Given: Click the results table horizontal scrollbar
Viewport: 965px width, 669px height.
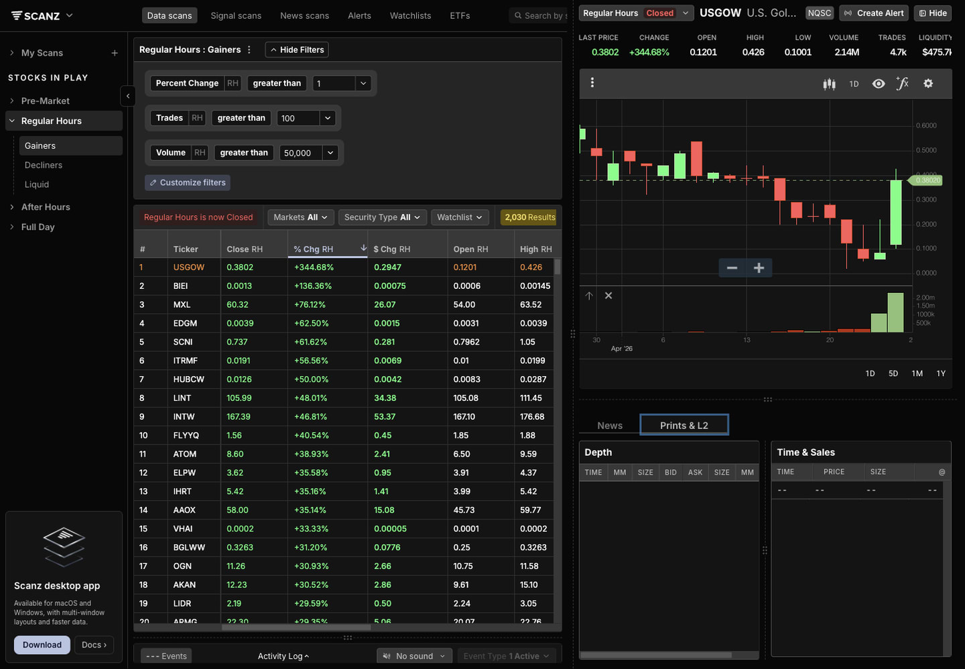Looking at the screenshot, I should click(296, 627).
